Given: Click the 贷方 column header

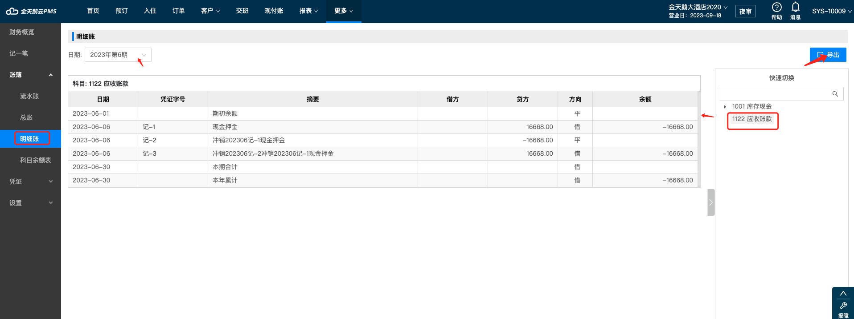Looking at the screenshot, I should coord(523,99).
